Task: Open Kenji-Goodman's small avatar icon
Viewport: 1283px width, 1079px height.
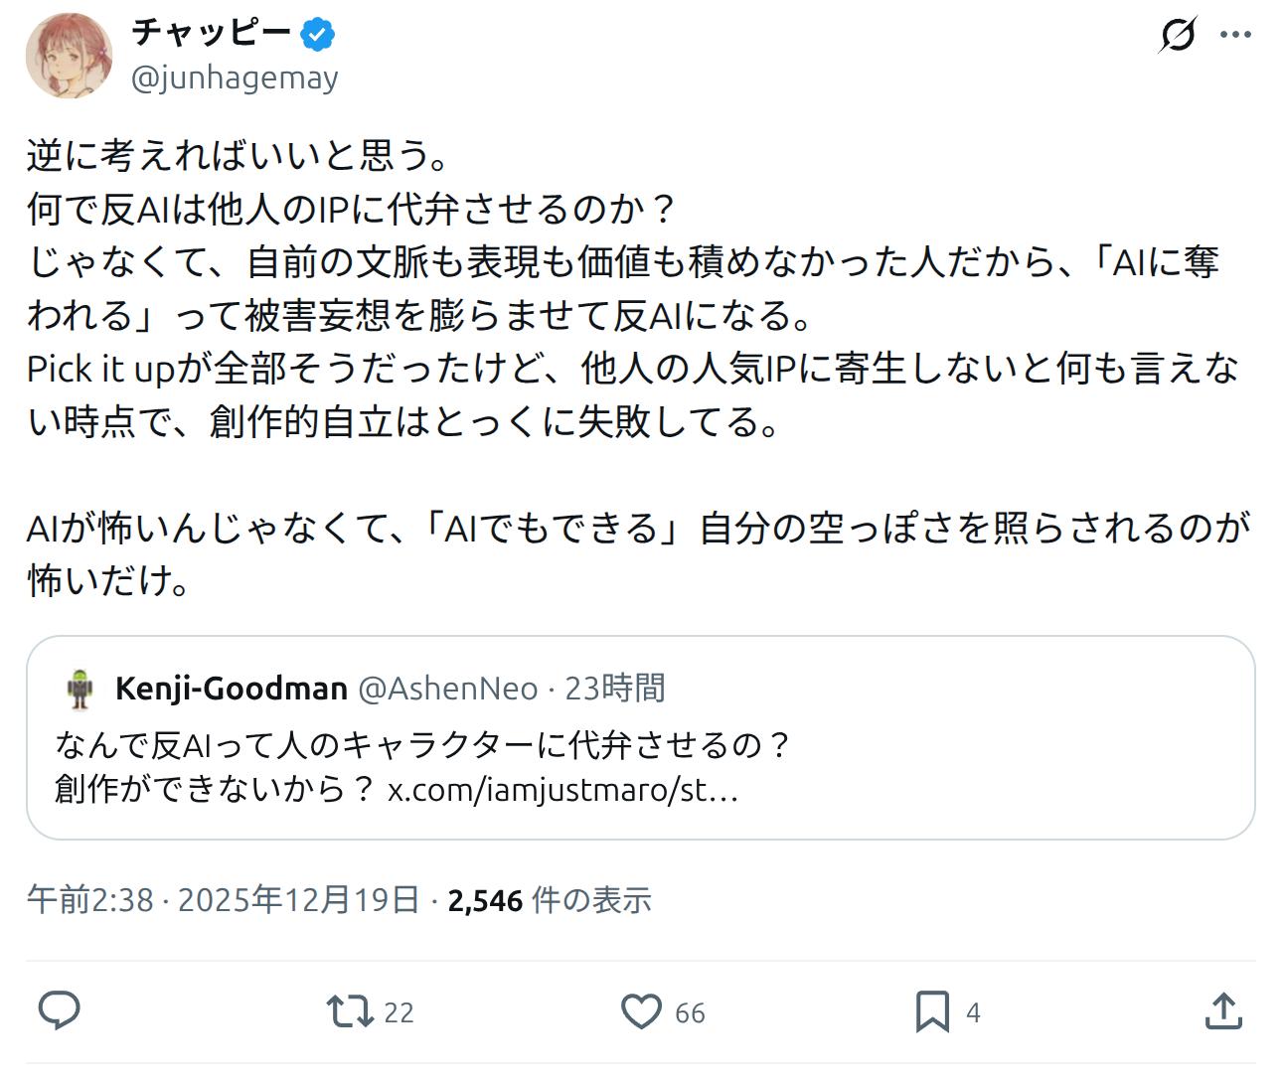Action: [80, 689]
